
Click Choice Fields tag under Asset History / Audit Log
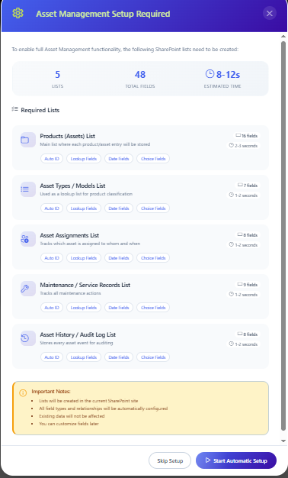click(153, 357)
